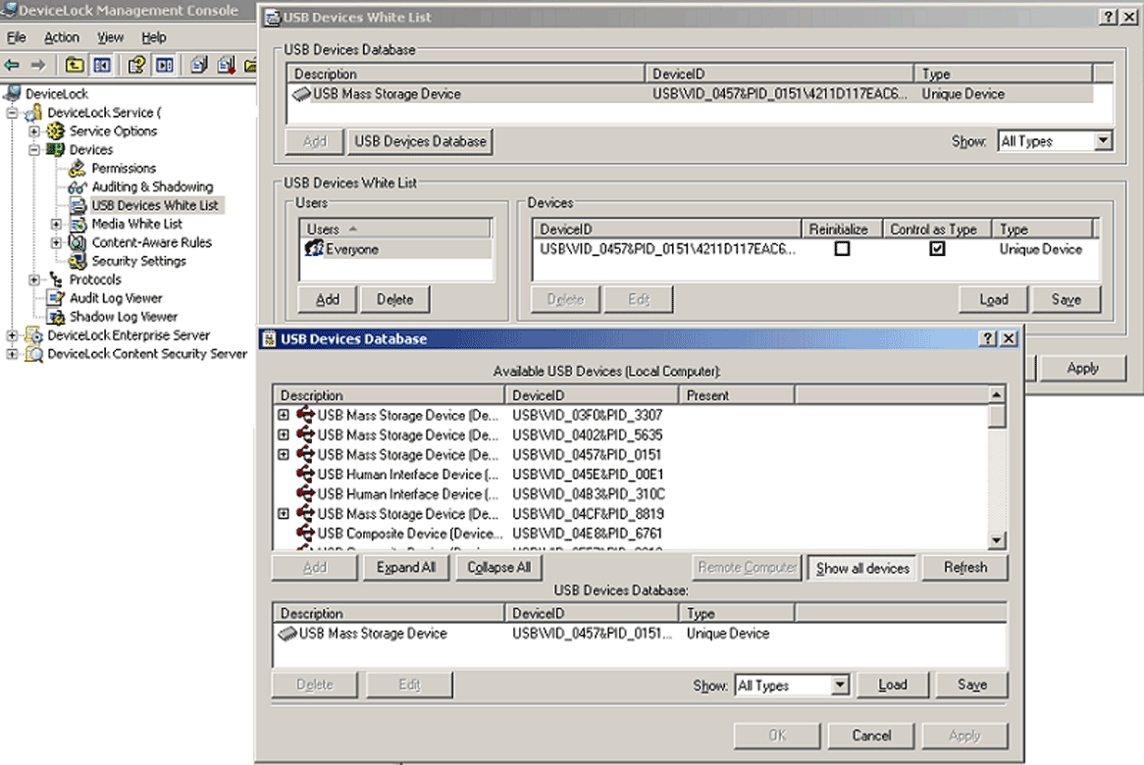Select the USB\VID_0483&PID_310C device row

[632, 493]
